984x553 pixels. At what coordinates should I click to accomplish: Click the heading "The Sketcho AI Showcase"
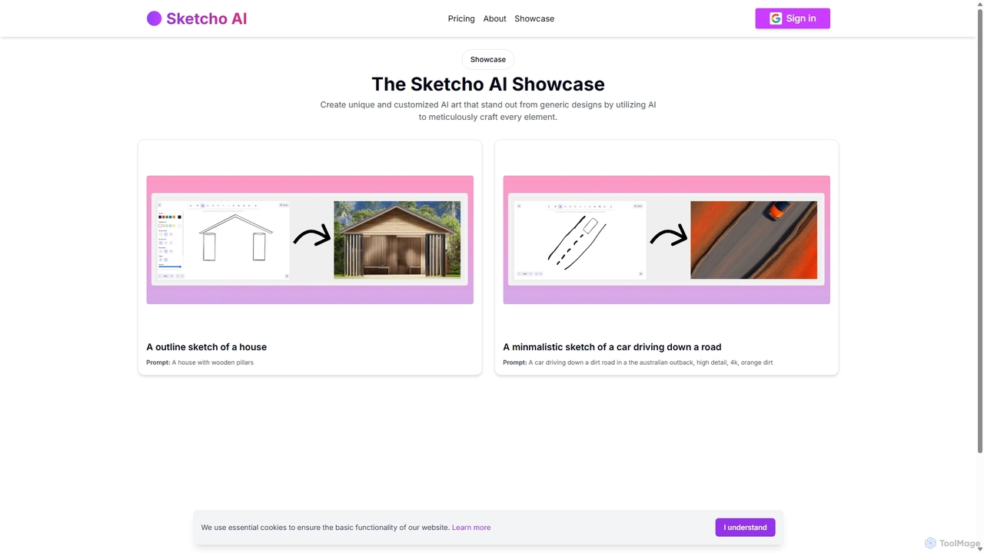[488, 84]
